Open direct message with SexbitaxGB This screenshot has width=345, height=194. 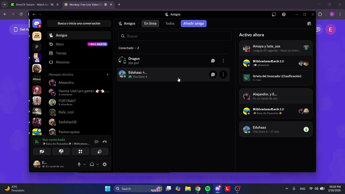[79, 122]
